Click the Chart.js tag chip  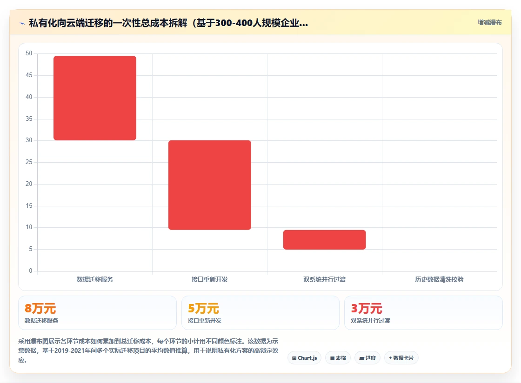[304, 358]
